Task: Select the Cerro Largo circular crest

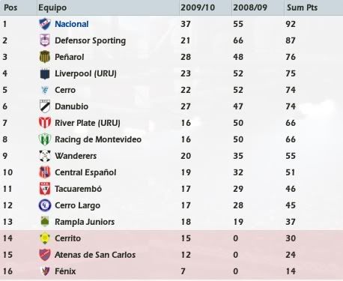Action: 45,205
